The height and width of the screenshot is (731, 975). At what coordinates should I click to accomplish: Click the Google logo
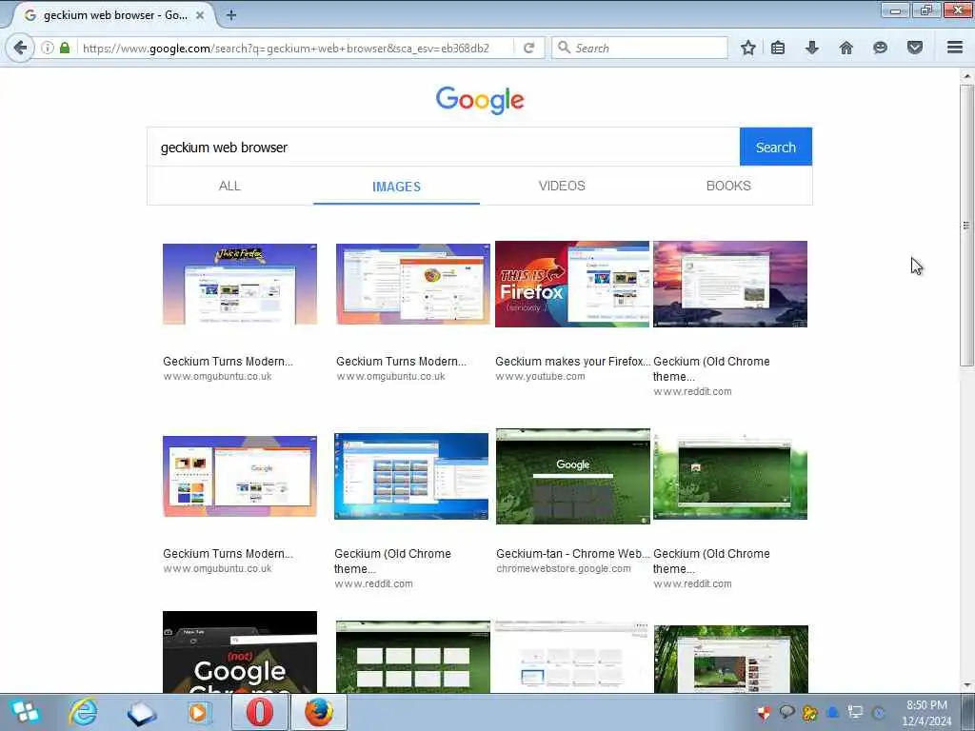click(x=480, y=101)
